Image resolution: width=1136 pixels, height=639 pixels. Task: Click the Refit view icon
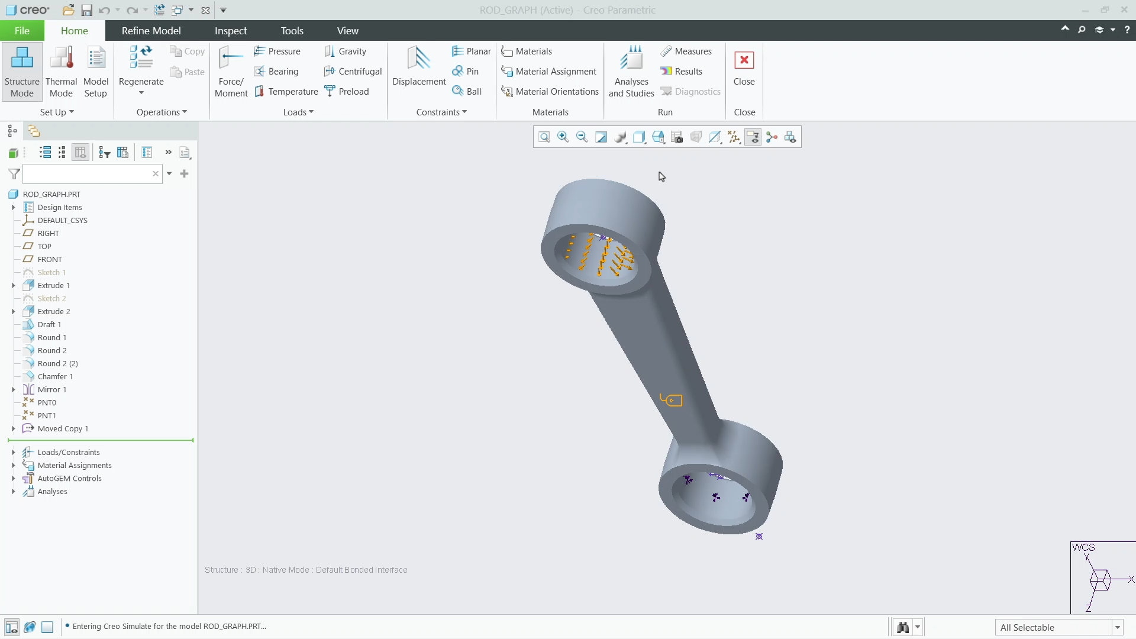pos(544,137)
